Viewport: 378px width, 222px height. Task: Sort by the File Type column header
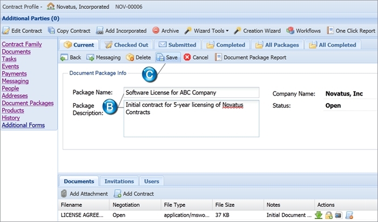[187, 205]
